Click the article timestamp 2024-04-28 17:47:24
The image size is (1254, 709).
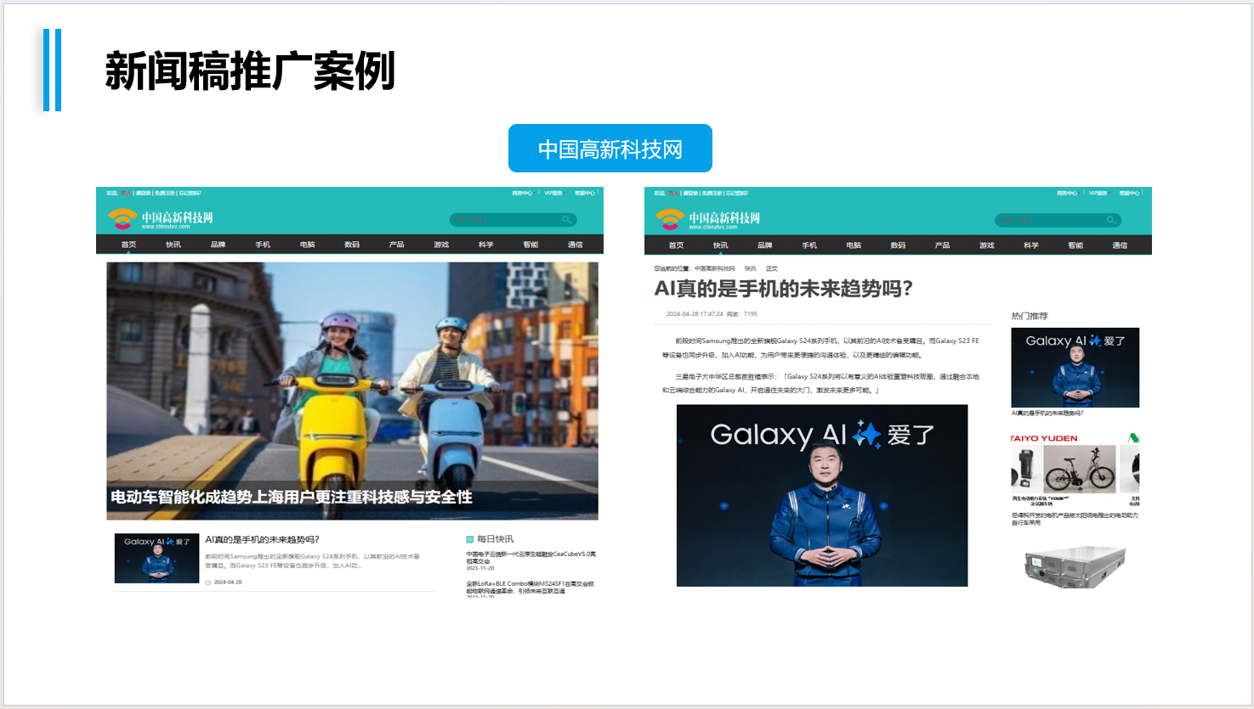coord(695,313)
